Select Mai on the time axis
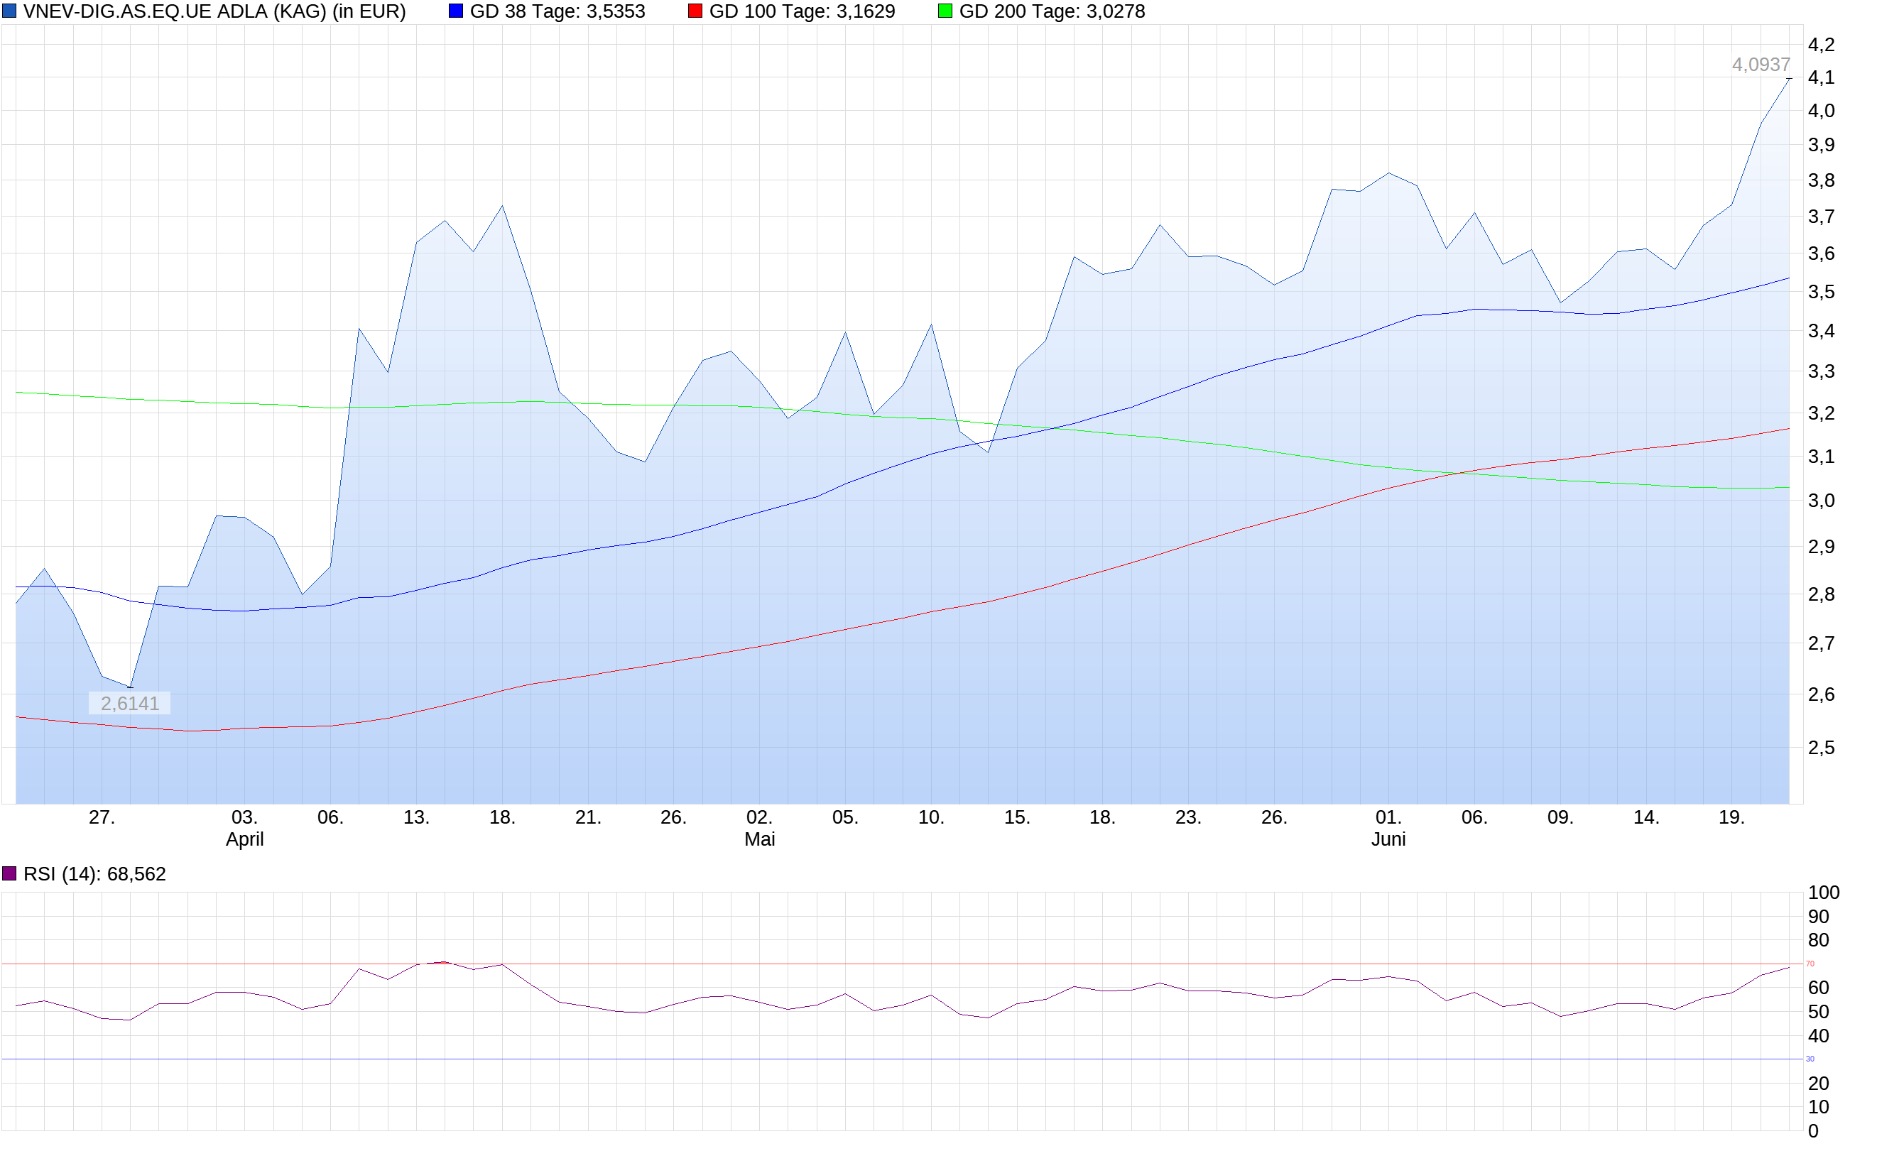This screenshot has height=1151, width=1877. (x=758, y=839)
